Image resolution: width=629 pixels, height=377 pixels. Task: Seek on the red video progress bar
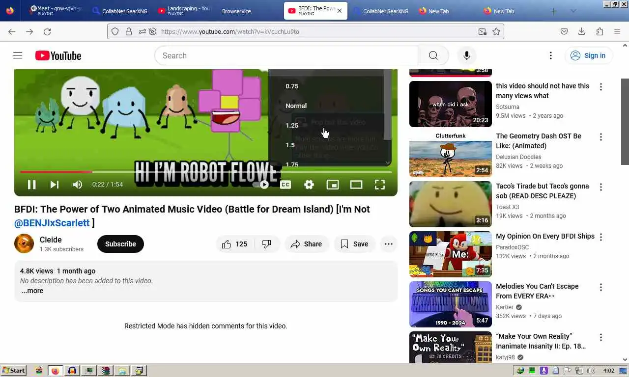pyautogui.click(x=205, y=172)
